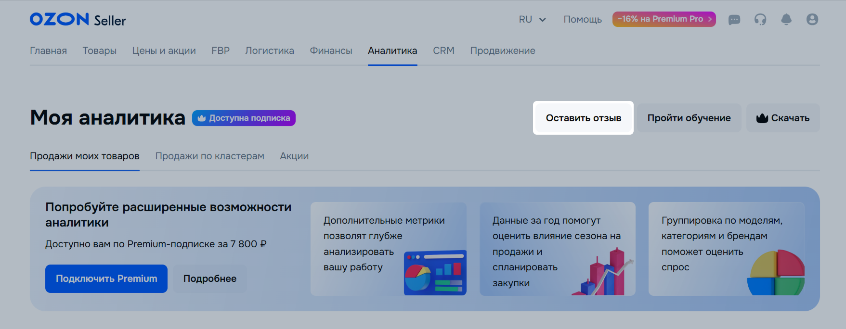Viewport: 846px width, 329px height.
Task: Click the Подключить Premium button
Action: 106,278
